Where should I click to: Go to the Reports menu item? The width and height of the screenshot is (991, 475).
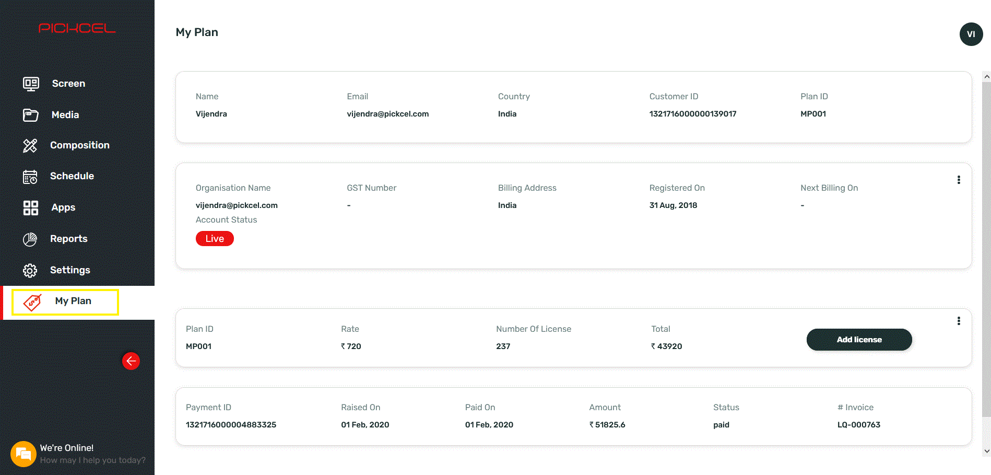click(x=68, y=239)
